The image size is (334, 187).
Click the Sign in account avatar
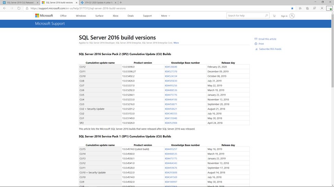point(292,16)
